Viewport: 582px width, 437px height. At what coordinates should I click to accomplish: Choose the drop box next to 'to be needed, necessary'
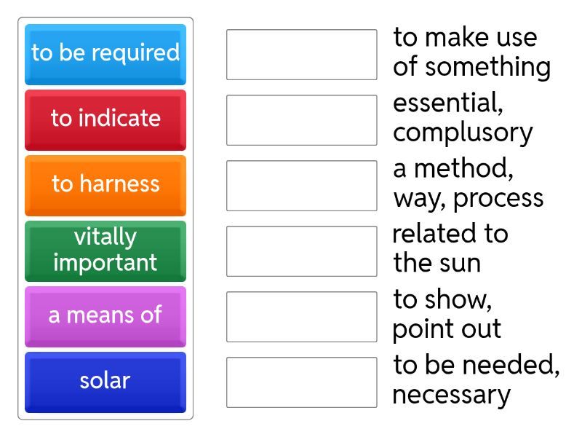coord(301,382)
